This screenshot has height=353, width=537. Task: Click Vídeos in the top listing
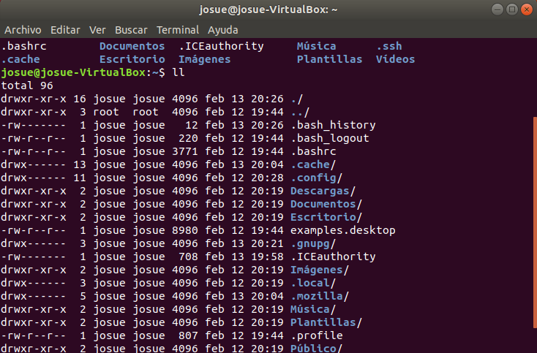396,59
